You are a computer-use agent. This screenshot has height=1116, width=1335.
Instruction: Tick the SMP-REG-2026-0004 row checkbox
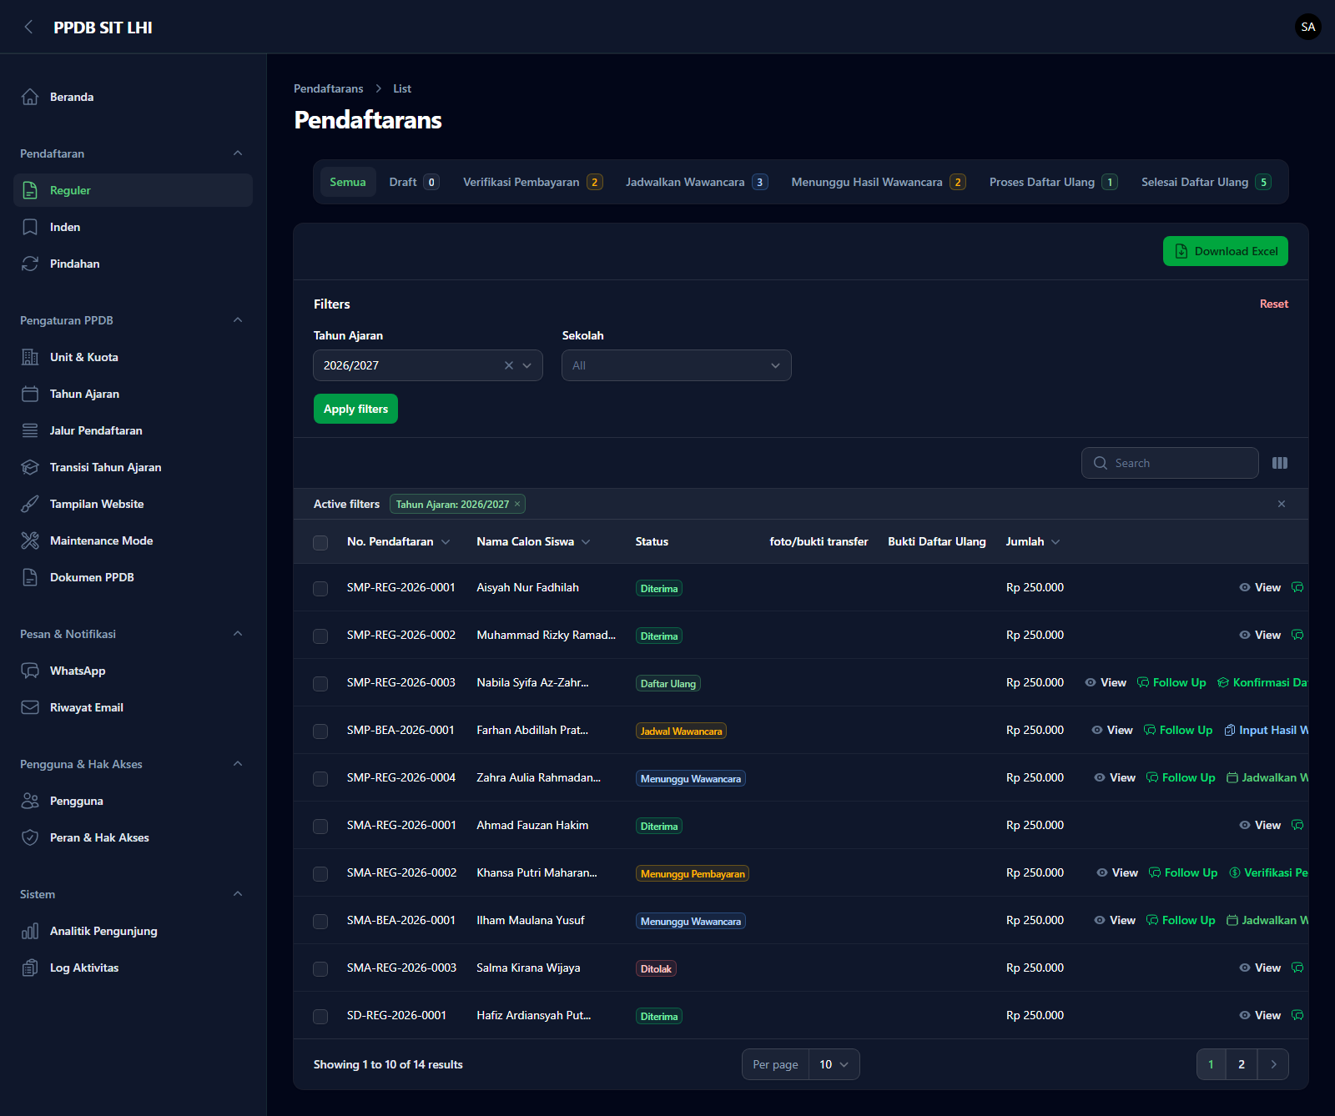tap(320, 778)
